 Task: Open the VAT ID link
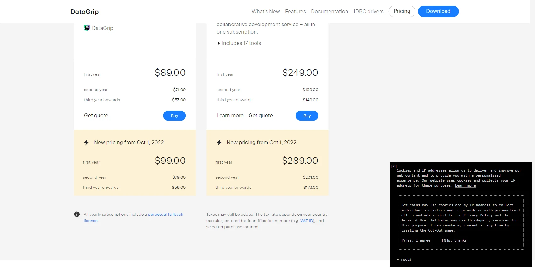pos(307,221)
